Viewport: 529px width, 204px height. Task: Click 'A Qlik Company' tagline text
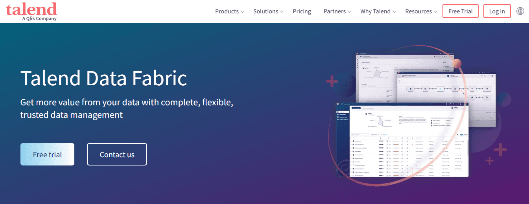pos(39,18)
